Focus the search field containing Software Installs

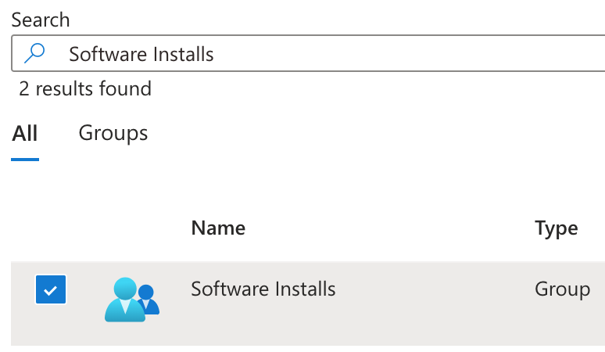point(313,54)
